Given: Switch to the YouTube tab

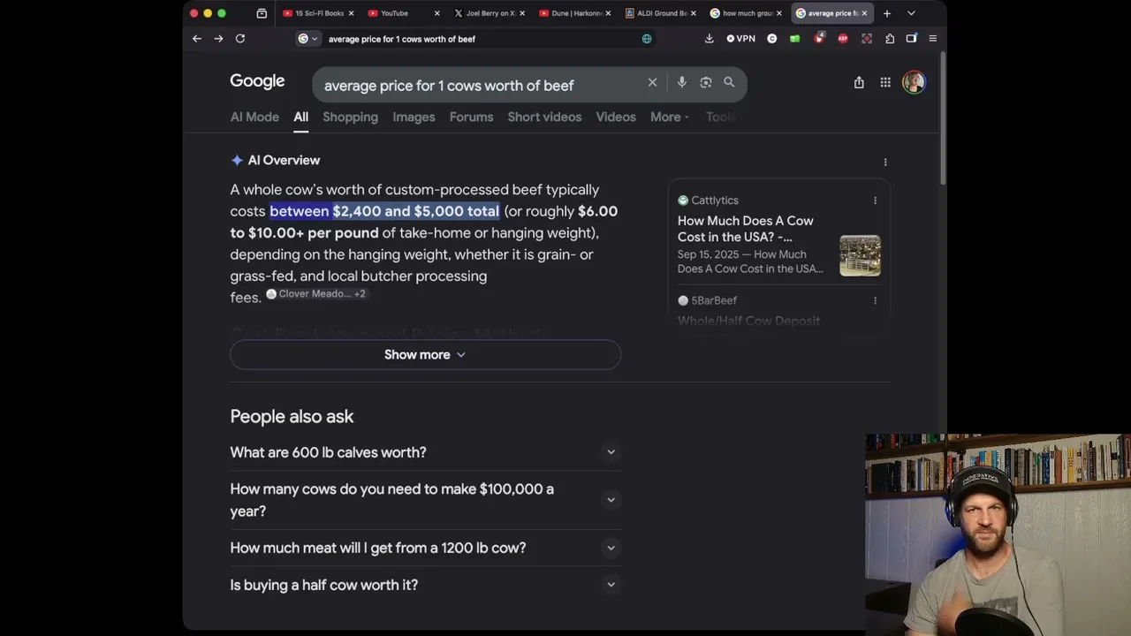Looking at the screenshot, I should click(x=402, y=13).
